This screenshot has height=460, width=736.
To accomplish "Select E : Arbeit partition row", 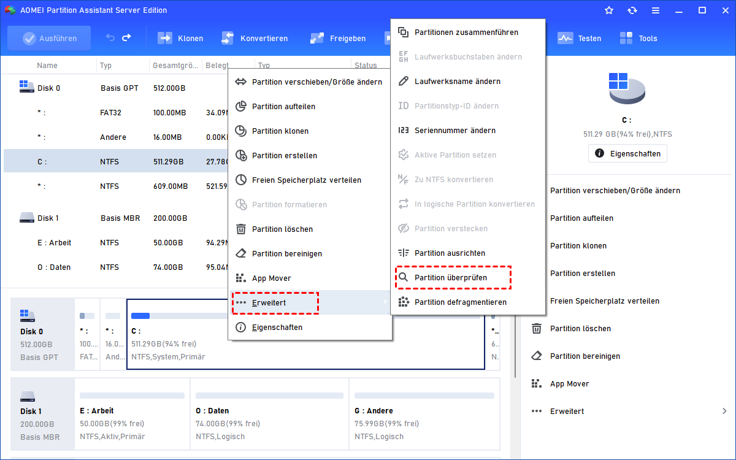I will coord(115,242).
